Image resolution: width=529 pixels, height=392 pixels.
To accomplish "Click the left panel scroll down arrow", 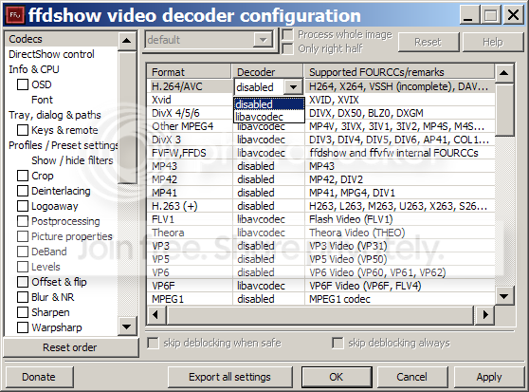I will click(x=127, y=327).
